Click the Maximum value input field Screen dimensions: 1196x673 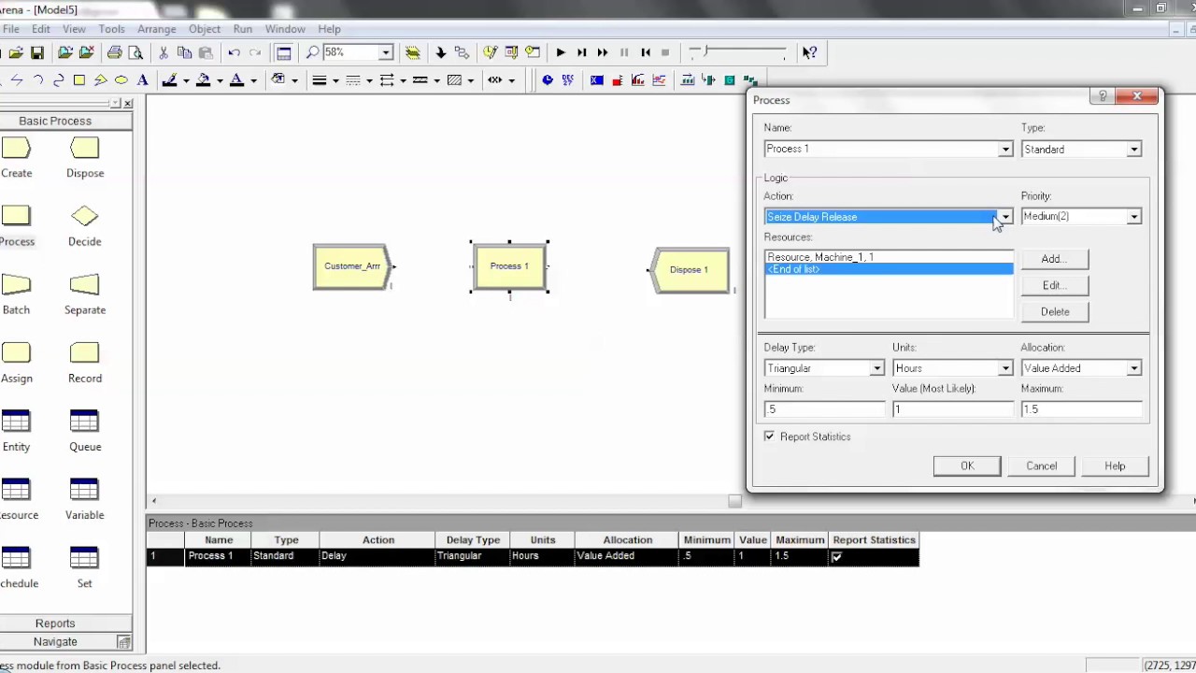[1081, 409]
